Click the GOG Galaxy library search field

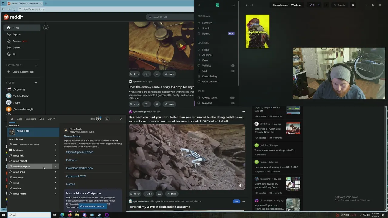pyautogui.click(x=339, y=5)
